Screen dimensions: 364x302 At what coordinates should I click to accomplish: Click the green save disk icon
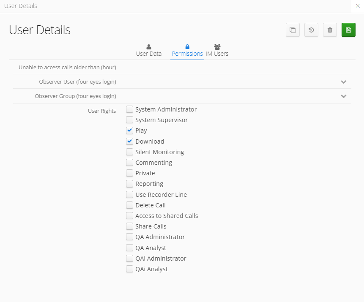[x=348, y=30]
